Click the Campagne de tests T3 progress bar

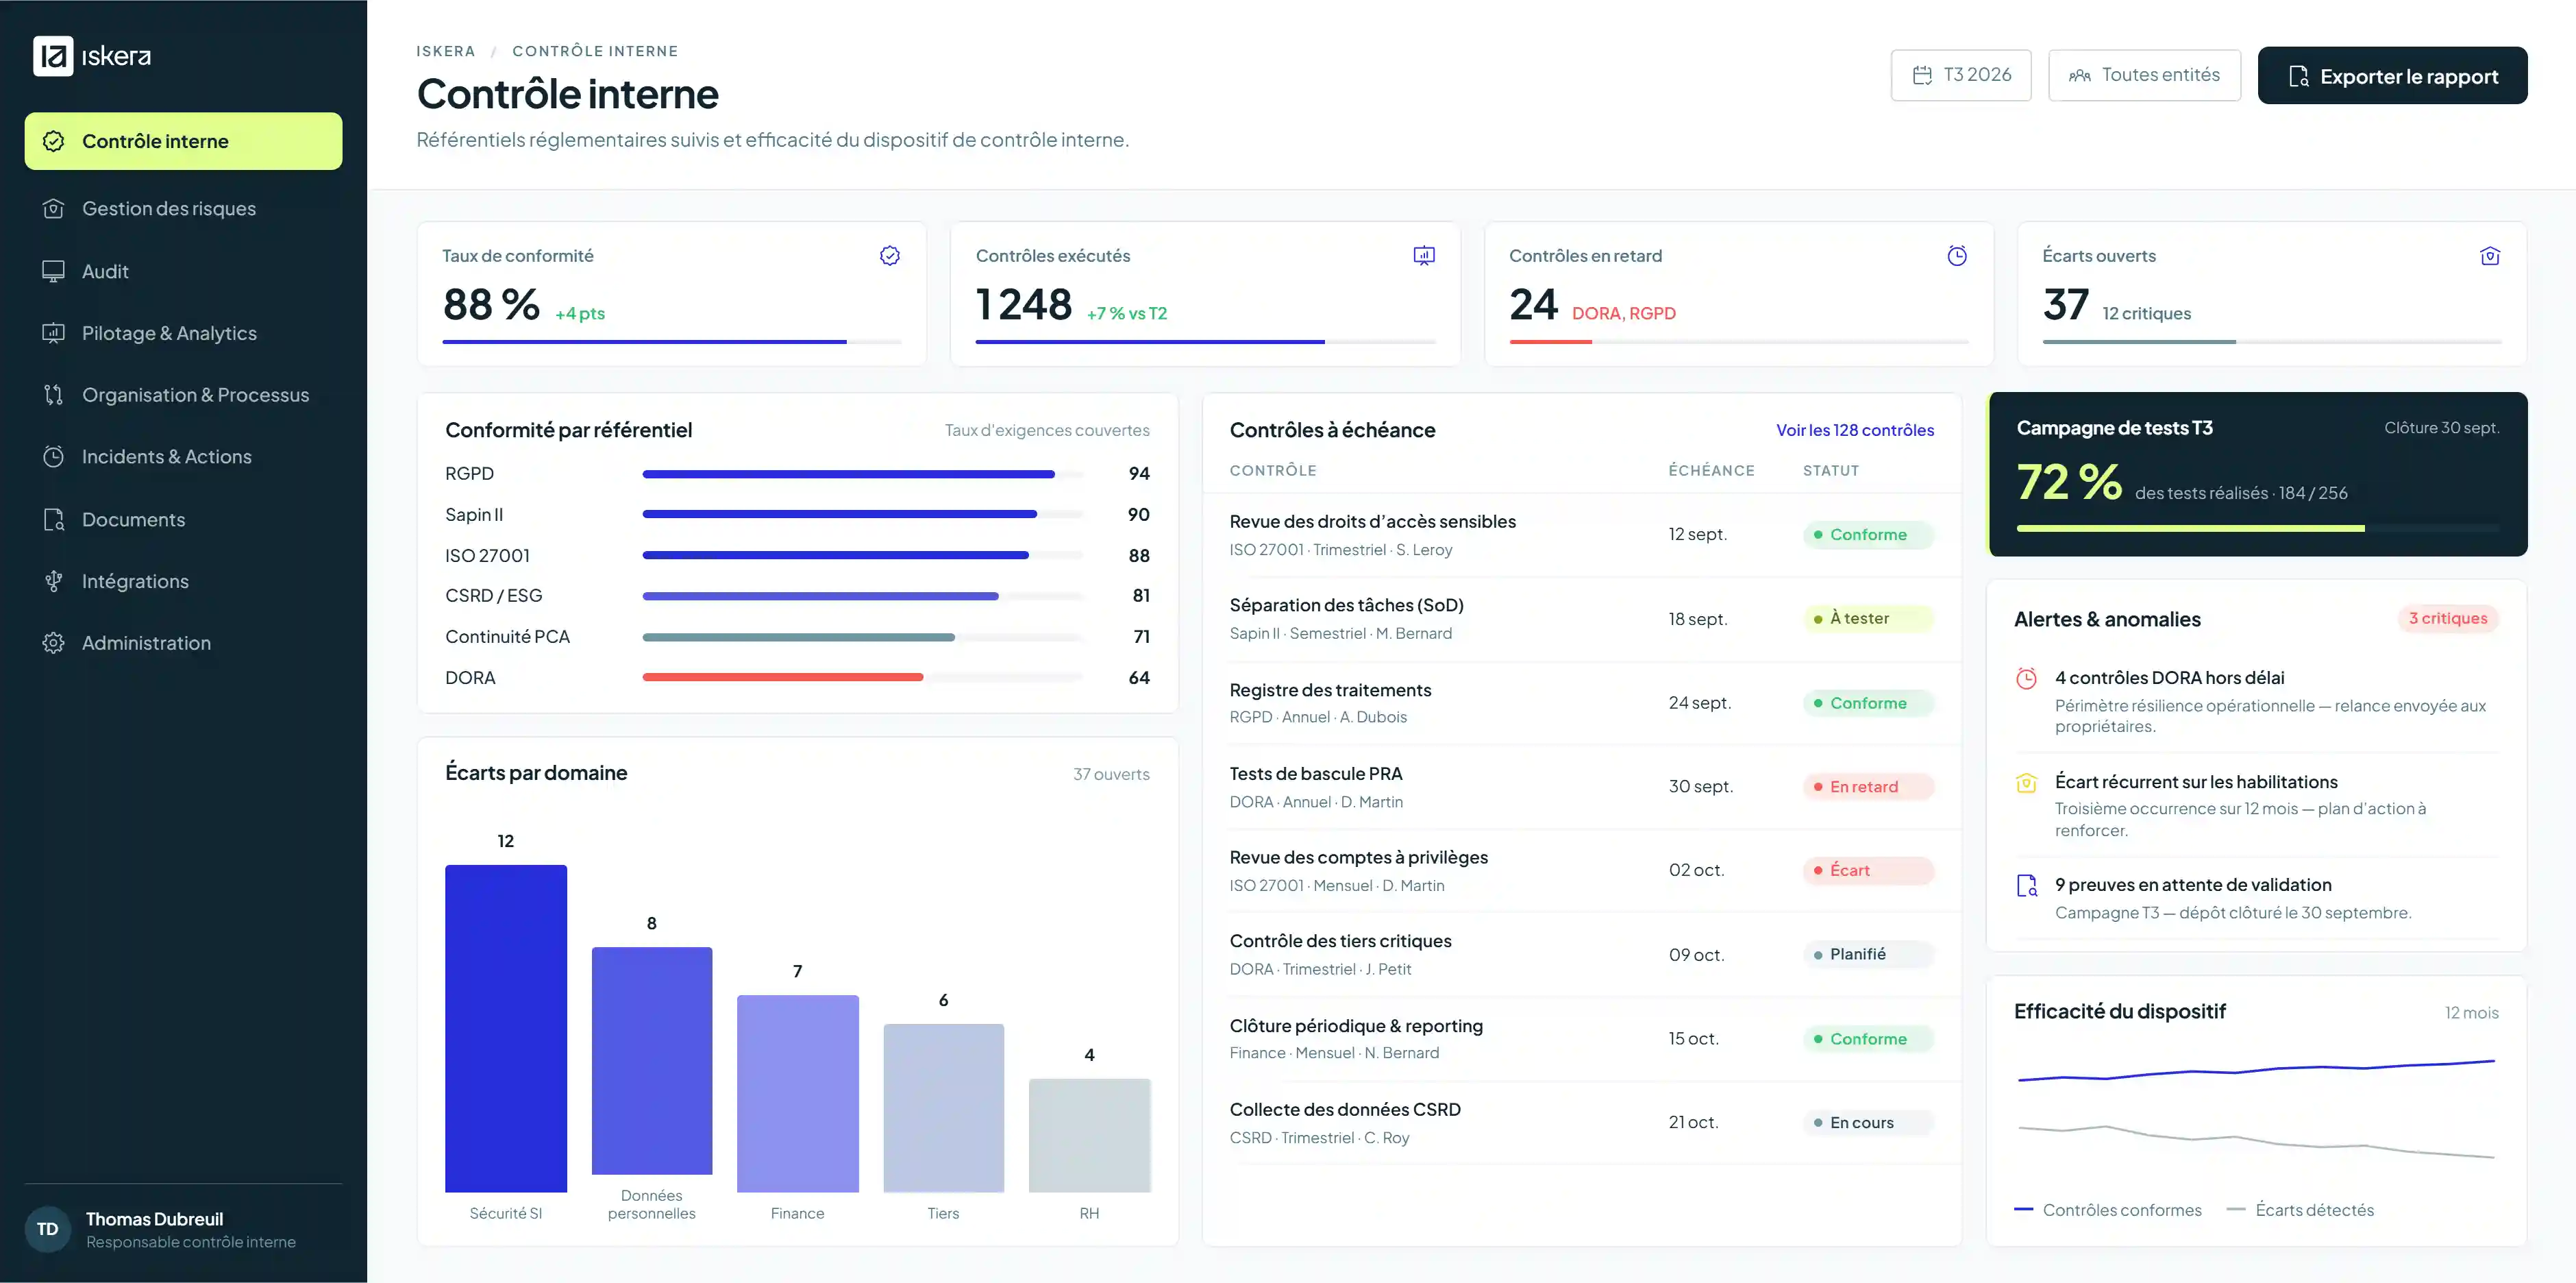click(2258, 528)
